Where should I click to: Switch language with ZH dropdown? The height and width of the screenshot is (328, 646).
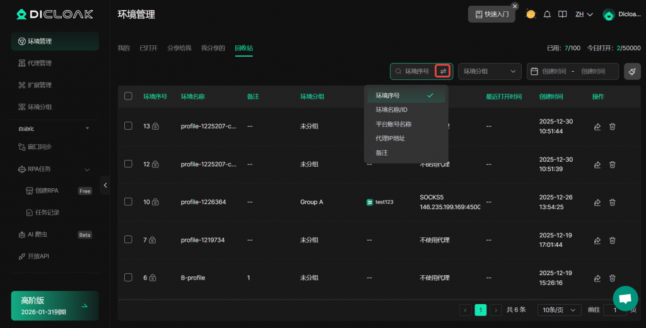(584, 14)
